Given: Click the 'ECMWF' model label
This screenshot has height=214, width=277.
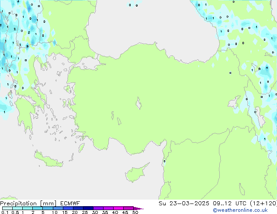Looking at the screenshot, I should 70,204.
